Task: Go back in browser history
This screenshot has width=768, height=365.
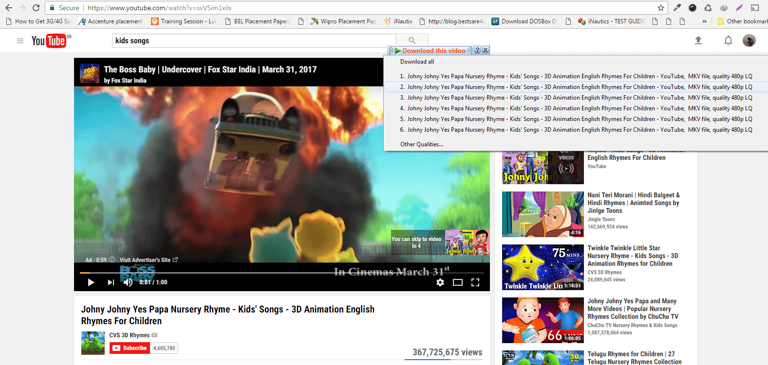Action: [9, 8]
